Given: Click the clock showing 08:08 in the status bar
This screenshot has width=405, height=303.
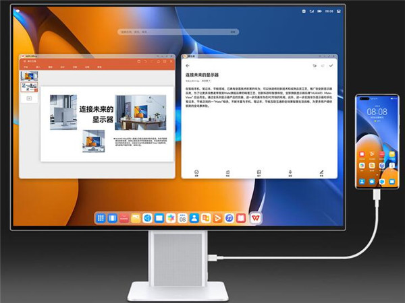Looking at the screenshot, I should [329, 11].
